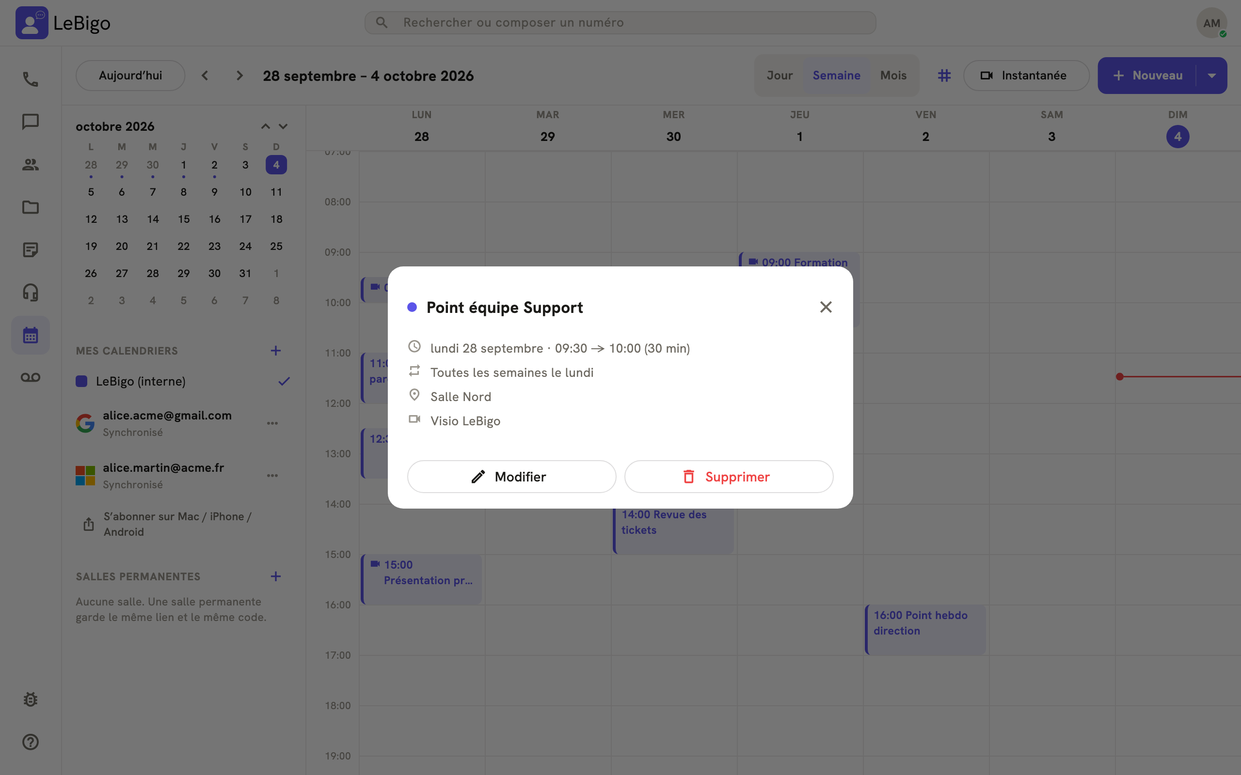Image resolution: width=1241 pixels, height=775 pixels.
Task: Select day 15 in mini calendar
Action: (184, 219)
